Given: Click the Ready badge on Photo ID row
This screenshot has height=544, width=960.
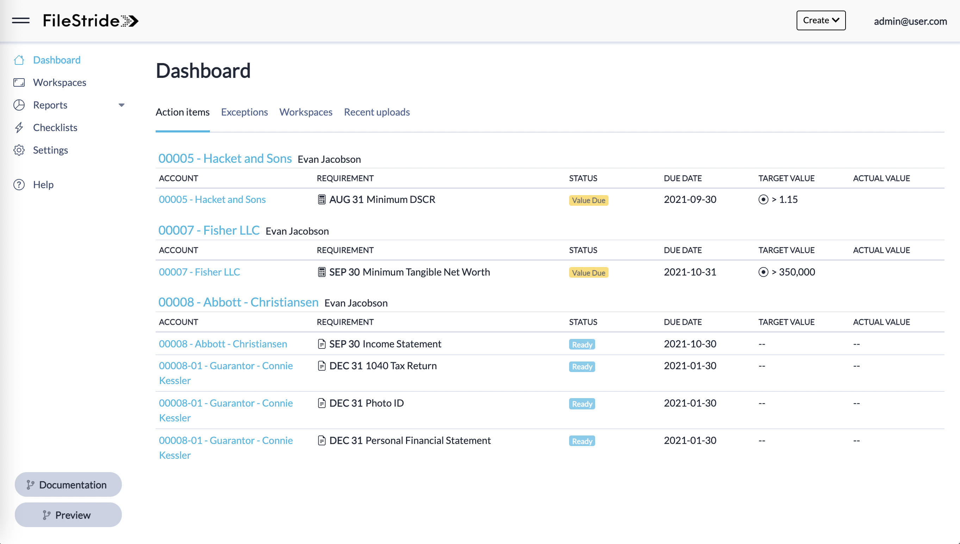Looking at the screenshot, I should coord(581,403).
